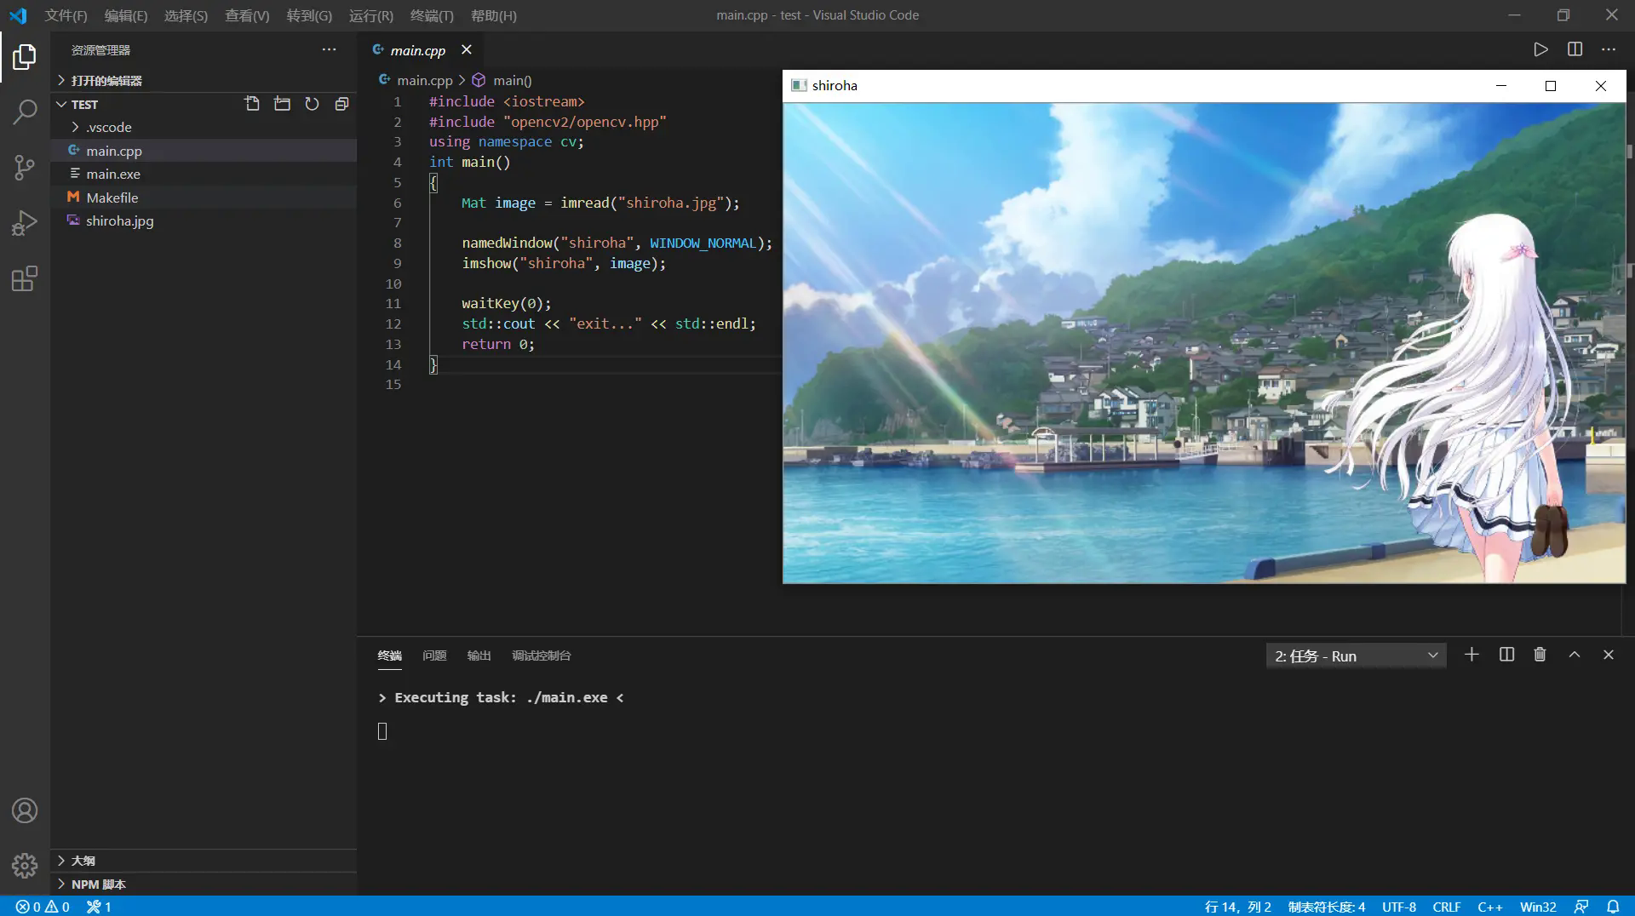Open the Extensions view

[25, 278]
